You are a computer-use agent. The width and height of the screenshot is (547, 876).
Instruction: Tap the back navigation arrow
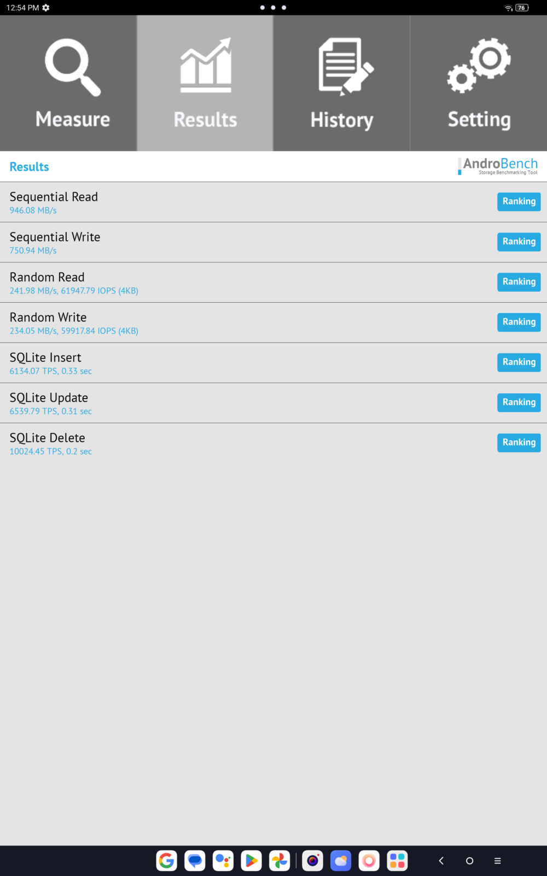[x=441, y=861]
